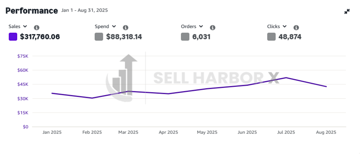Click the Clicks info icon
360x154 pixels.
(x=296, y=28)
